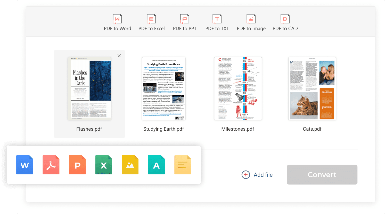Choose the orange PowerPoint format icon

77,165
